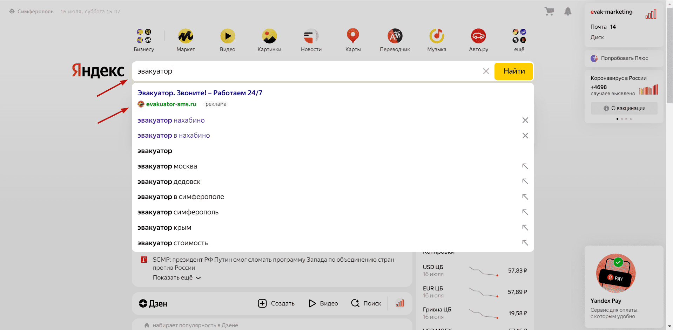
Task: Open Yandex Market service icon
Action: [186, 36]
